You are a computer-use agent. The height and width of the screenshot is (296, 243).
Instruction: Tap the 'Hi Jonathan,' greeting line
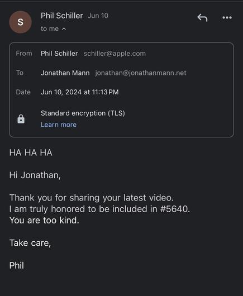tap(35, 175)
